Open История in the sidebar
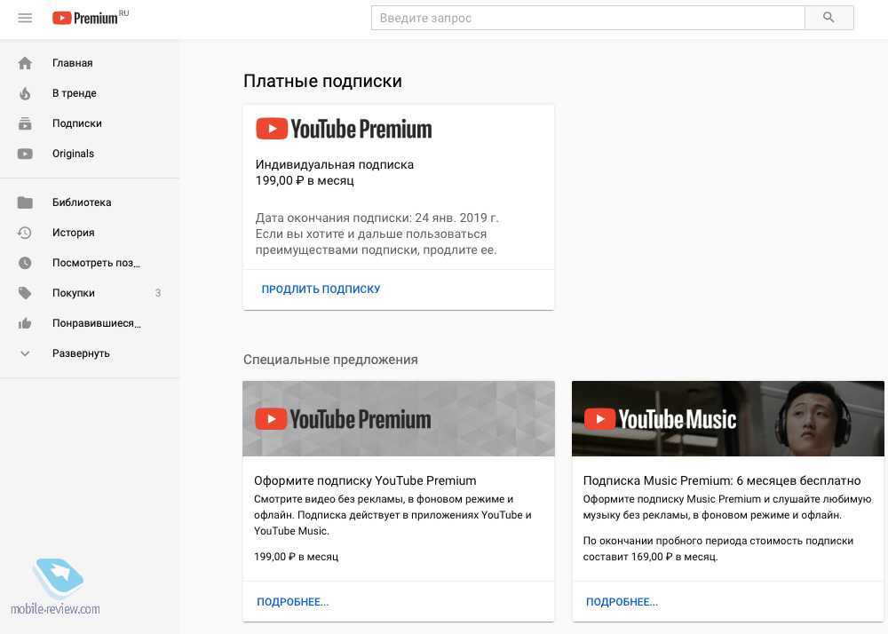Viewport: 888px width, 634px height. (73, 233)
